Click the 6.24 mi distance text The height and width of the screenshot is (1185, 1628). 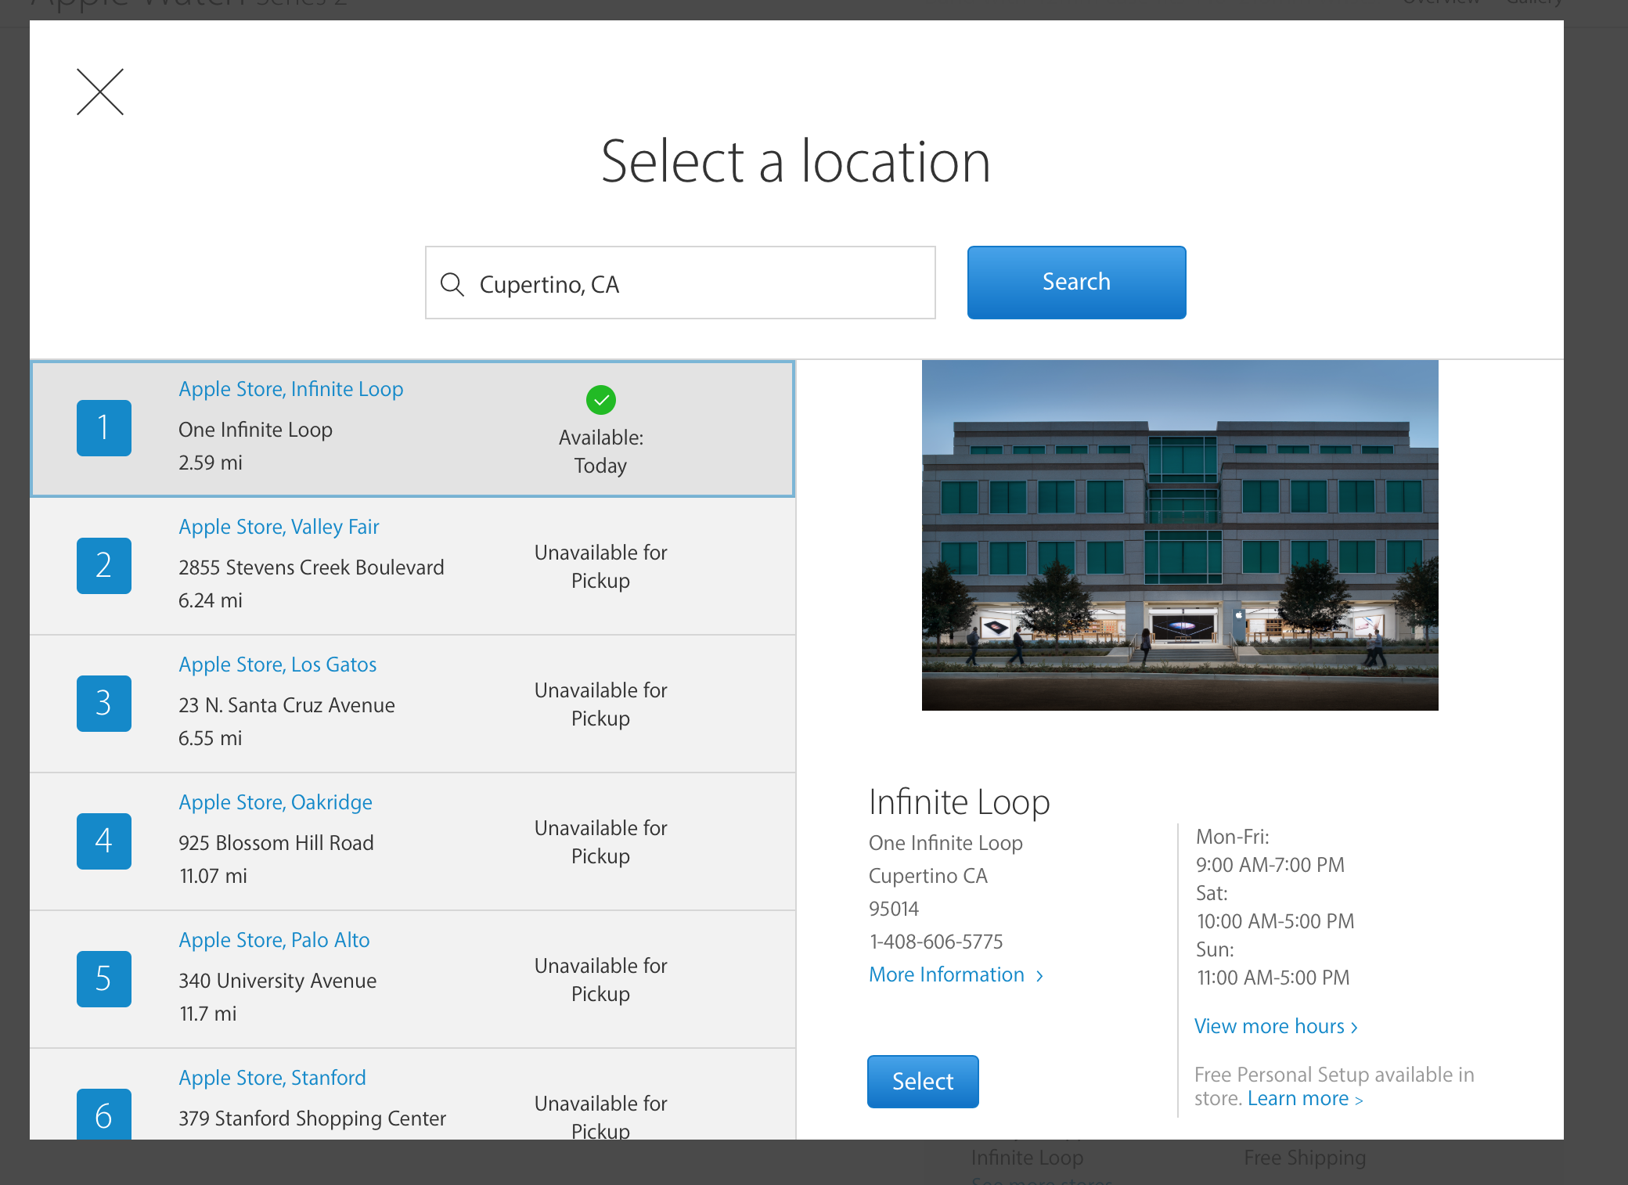point(211,600)
